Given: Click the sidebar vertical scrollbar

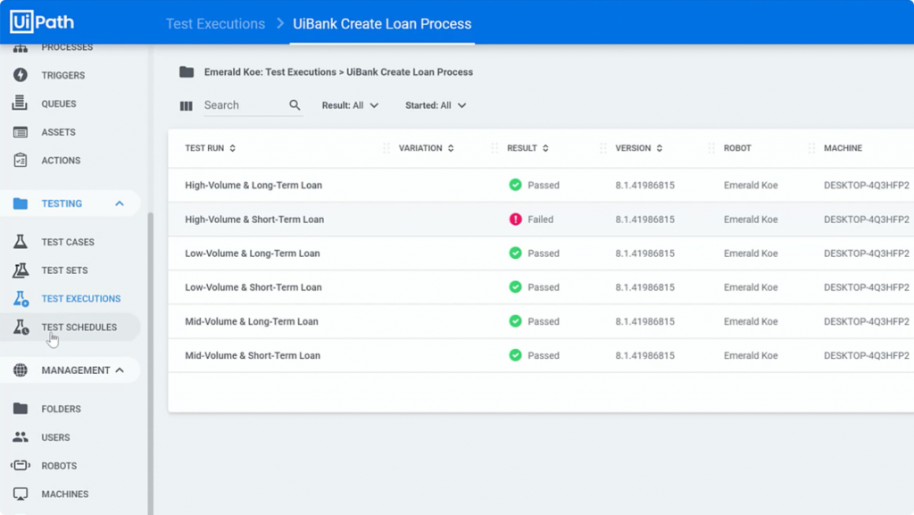Looking at the screenshot, I should click(150, 363).
